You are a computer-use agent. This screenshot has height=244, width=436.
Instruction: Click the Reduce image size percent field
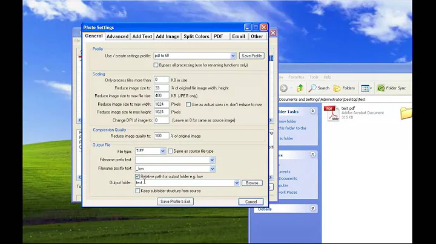coord(161,88)
